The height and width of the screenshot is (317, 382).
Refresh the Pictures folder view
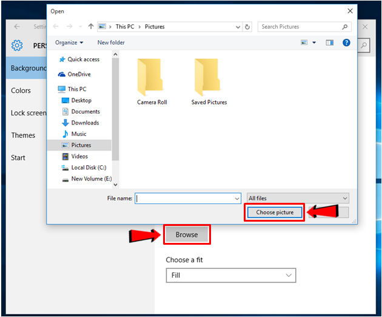(247, 27)
